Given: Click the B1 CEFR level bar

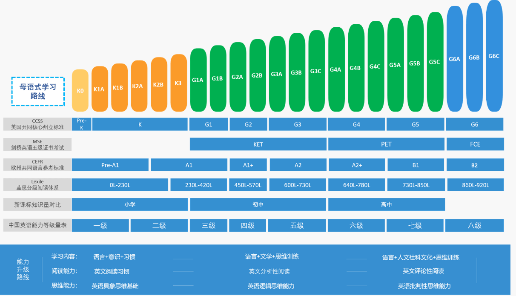Looking at the screenshot, I should tap(416, 165).
